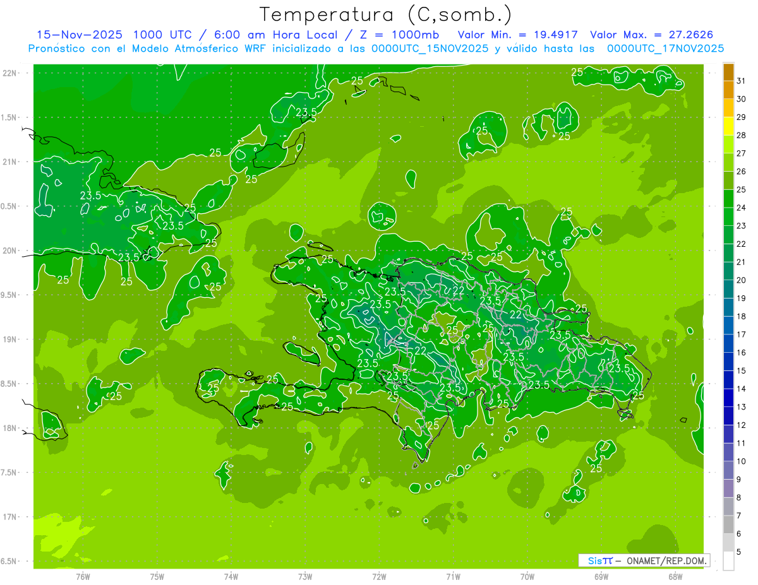
Task: Click the '18' color scale label
Action: (x=742, y=316)
